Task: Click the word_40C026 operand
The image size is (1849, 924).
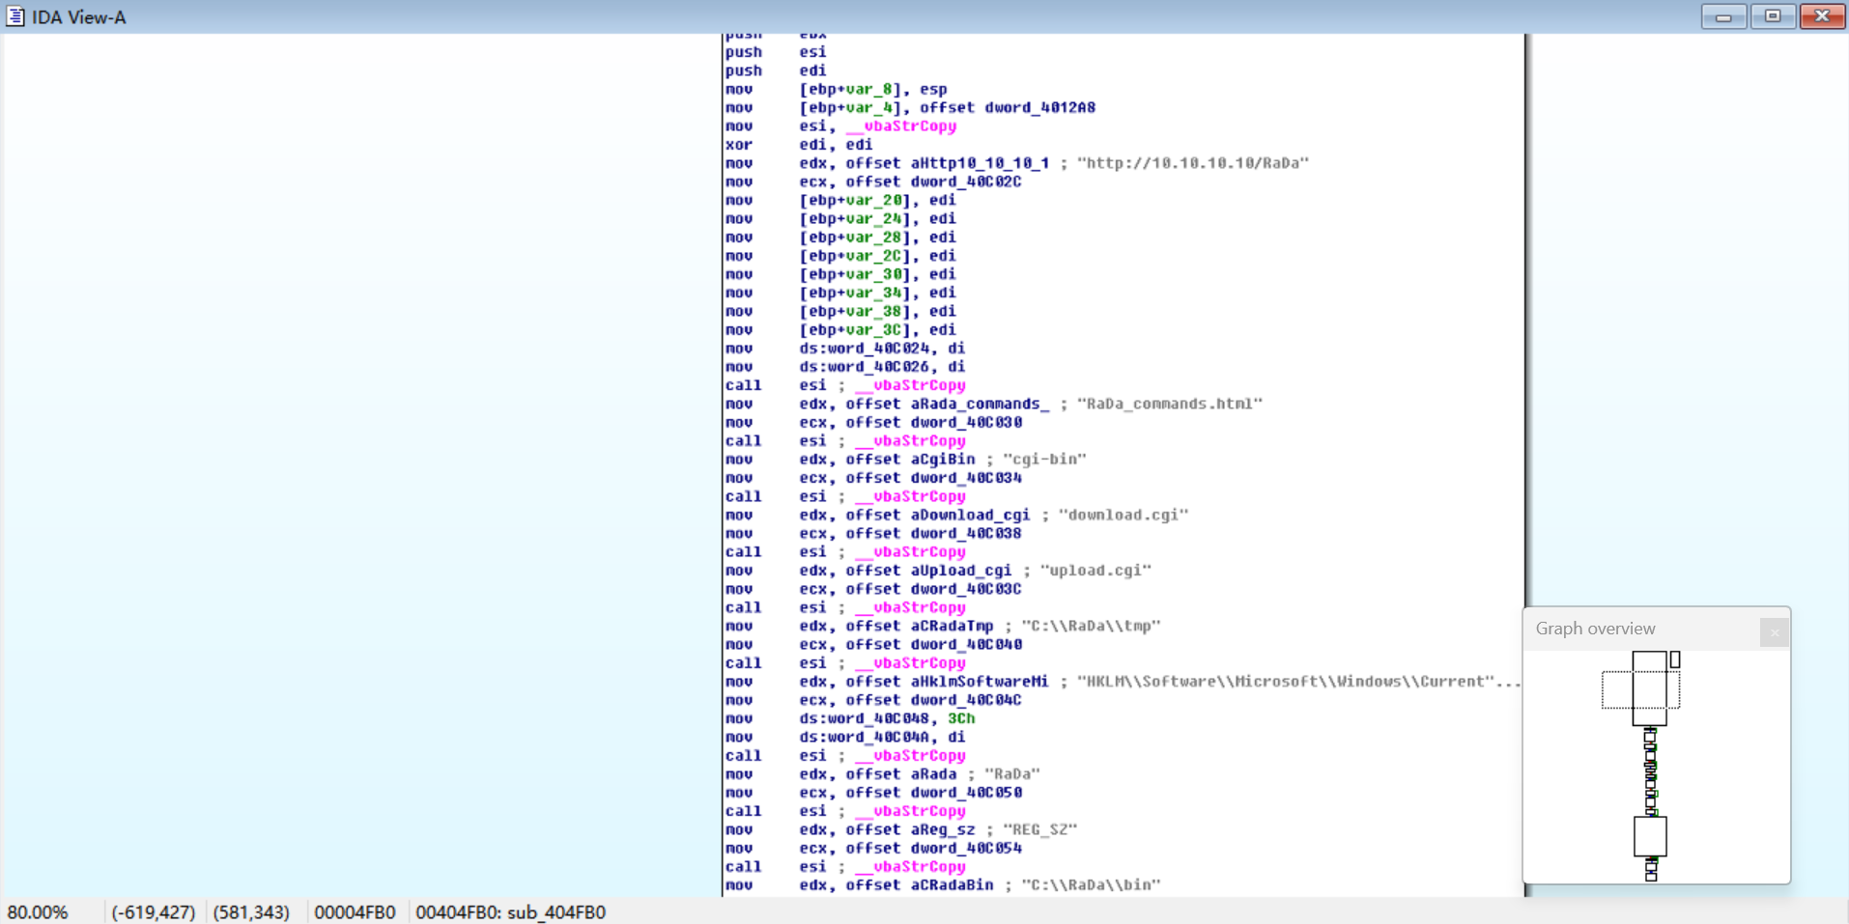Action: click(878, 367)
